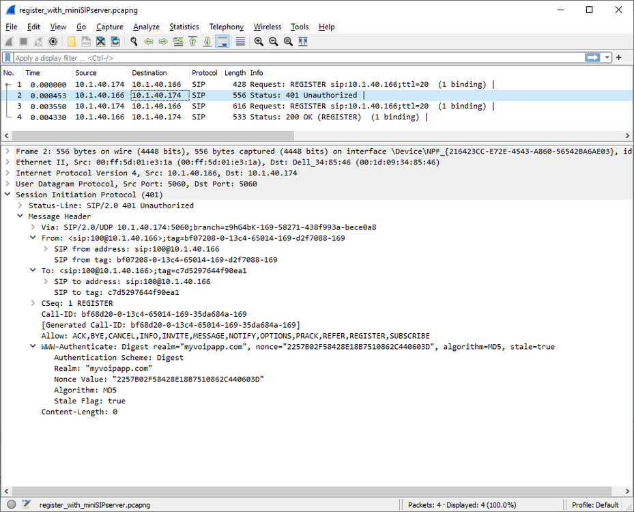Screen dimensions: 634x512
Task: Click the zoom in toolbar icon
Action: pos(259,42)
